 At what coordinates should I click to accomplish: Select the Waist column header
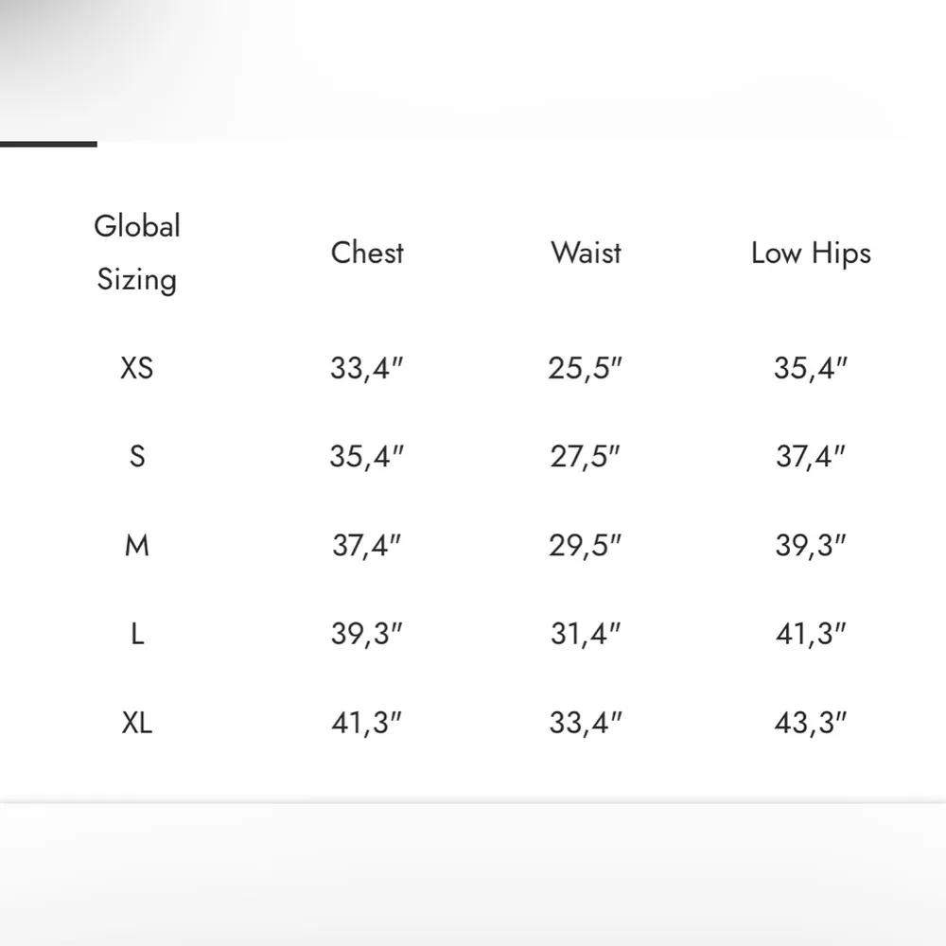(x=587, y=253)
